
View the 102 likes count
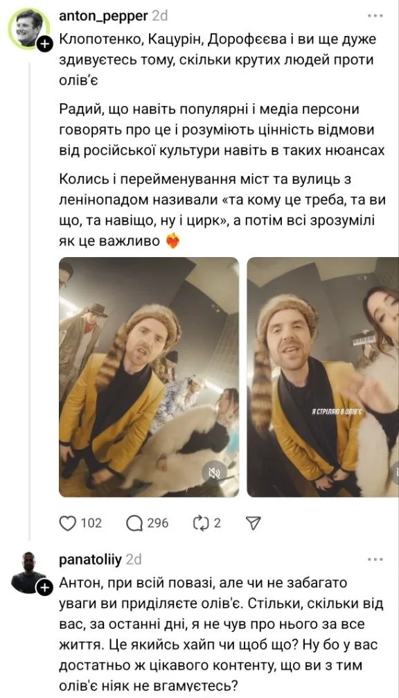91,523
